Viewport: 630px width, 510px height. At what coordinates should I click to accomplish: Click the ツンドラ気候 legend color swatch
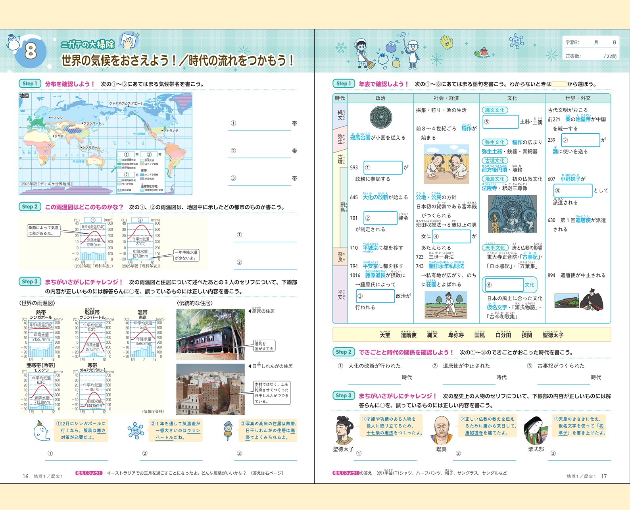pyautogui.click(x=142, y=175)
